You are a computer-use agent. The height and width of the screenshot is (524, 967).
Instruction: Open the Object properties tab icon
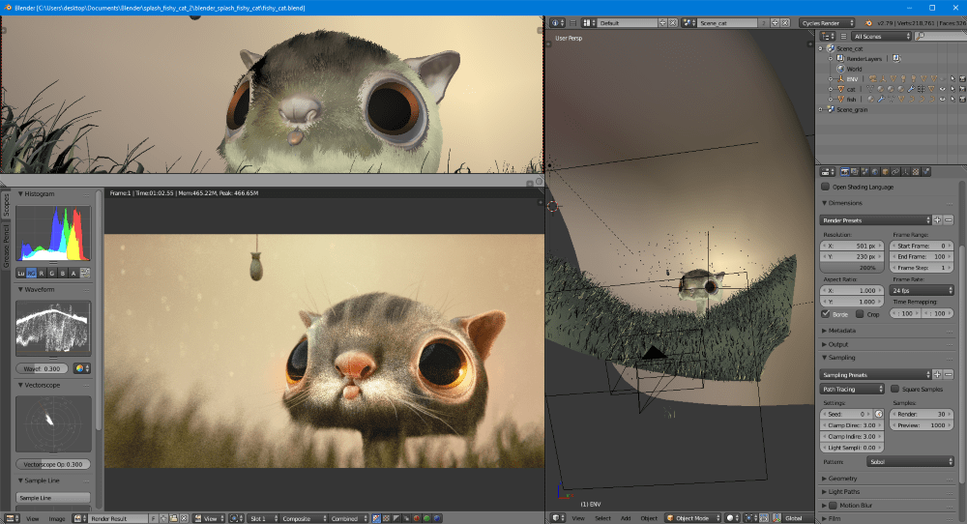[885, 172]
